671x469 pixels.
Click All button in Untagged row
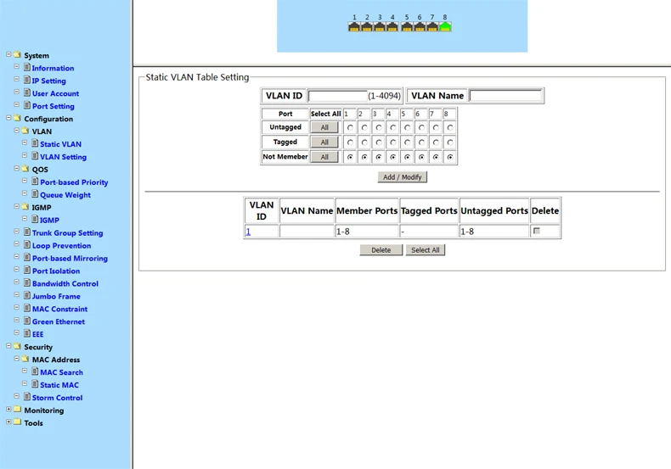click(x=324, y=127)
